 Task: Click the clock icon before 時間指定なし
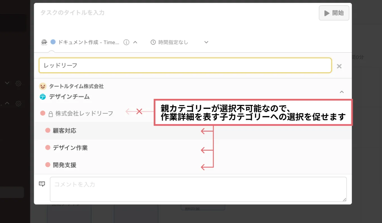pyautogui.click(x=153, y=42)
